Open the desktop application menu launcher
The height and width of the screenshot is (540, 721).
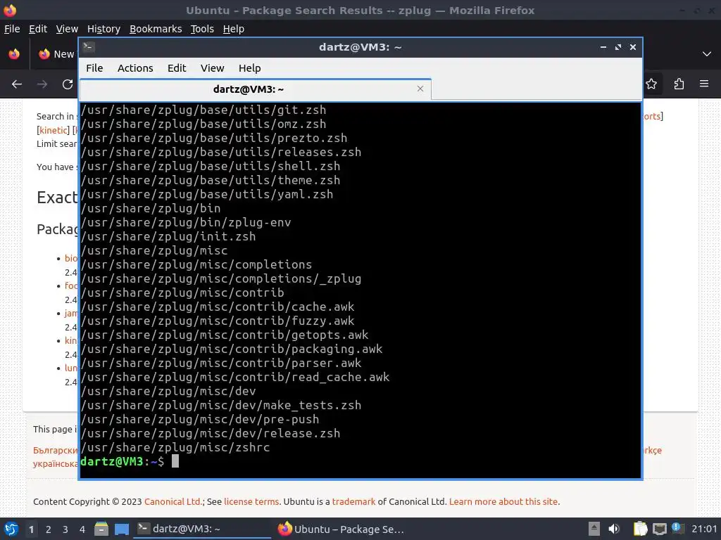pyautogui.click(x=11, y=529)
